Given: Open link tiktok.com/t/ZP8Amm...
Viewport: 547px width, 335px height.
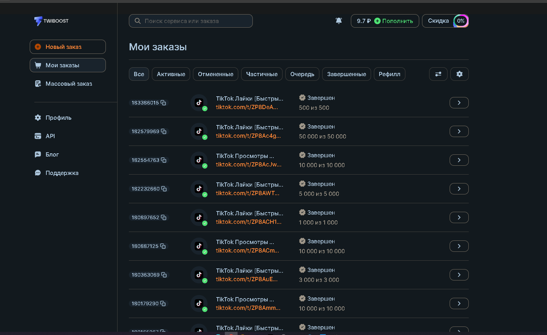Looking at the screenshot, I should (248, 308).
